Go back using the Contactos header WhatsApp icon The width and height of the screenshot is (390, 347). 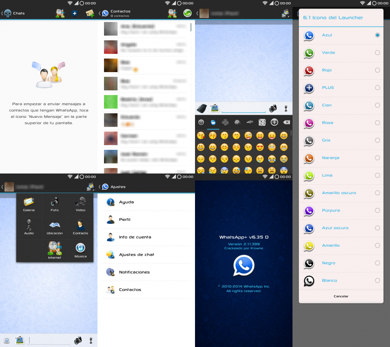[105, 13]
